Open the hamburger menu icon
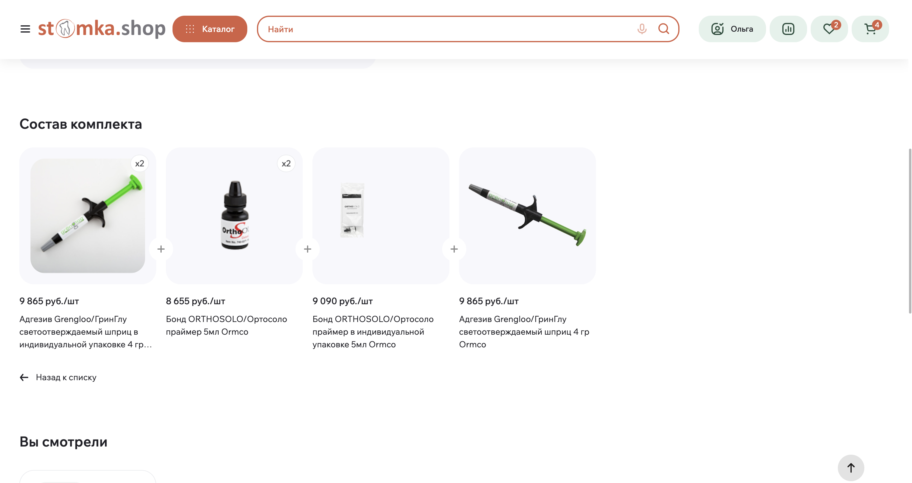The width and height of the screenshot is (912, 483). coord(25,29)
